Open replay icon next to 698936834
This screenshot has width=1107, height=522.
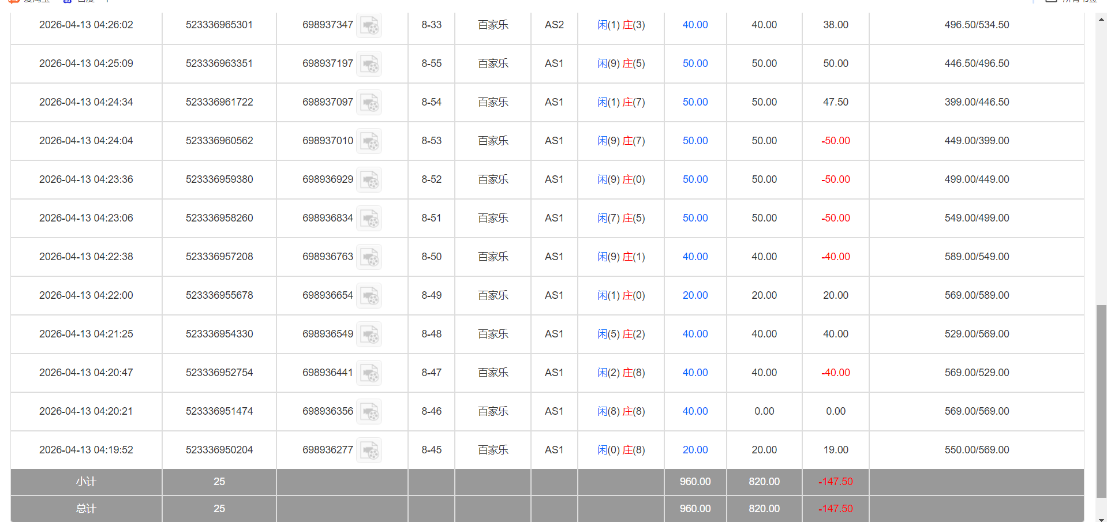click(x=369, y=219)
